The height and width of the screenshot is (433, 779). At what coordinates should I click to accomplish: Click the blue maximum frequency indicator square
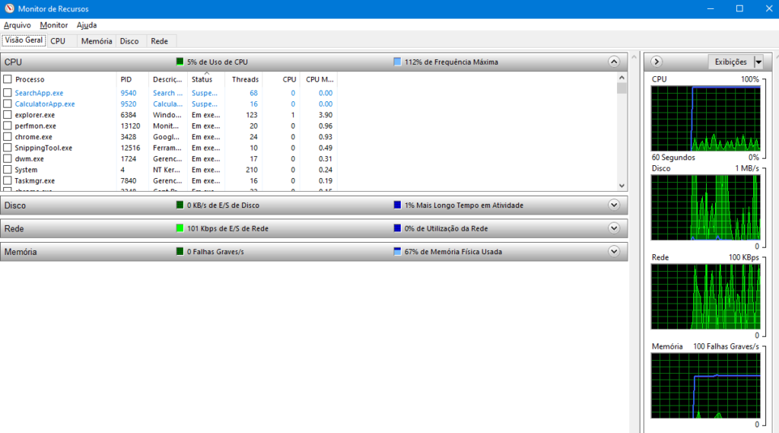click(397, 62)
